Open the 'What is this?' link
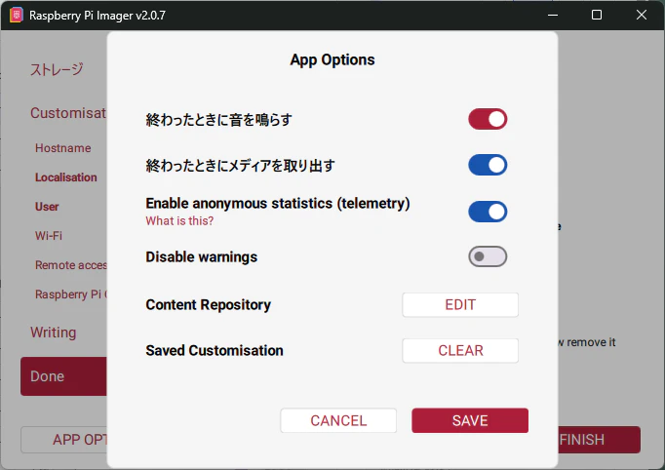The image size is (665, 470). click(x=179, y=221)
